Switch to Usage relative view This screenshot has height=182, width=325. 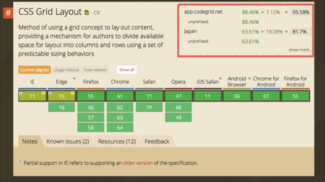[x=66, y=70]
